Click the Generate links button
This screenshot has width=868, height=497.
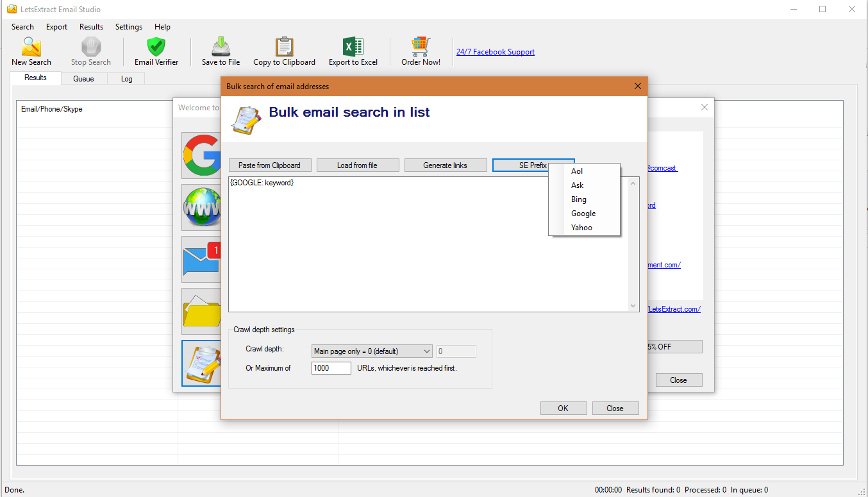click(x=445, y=165)
